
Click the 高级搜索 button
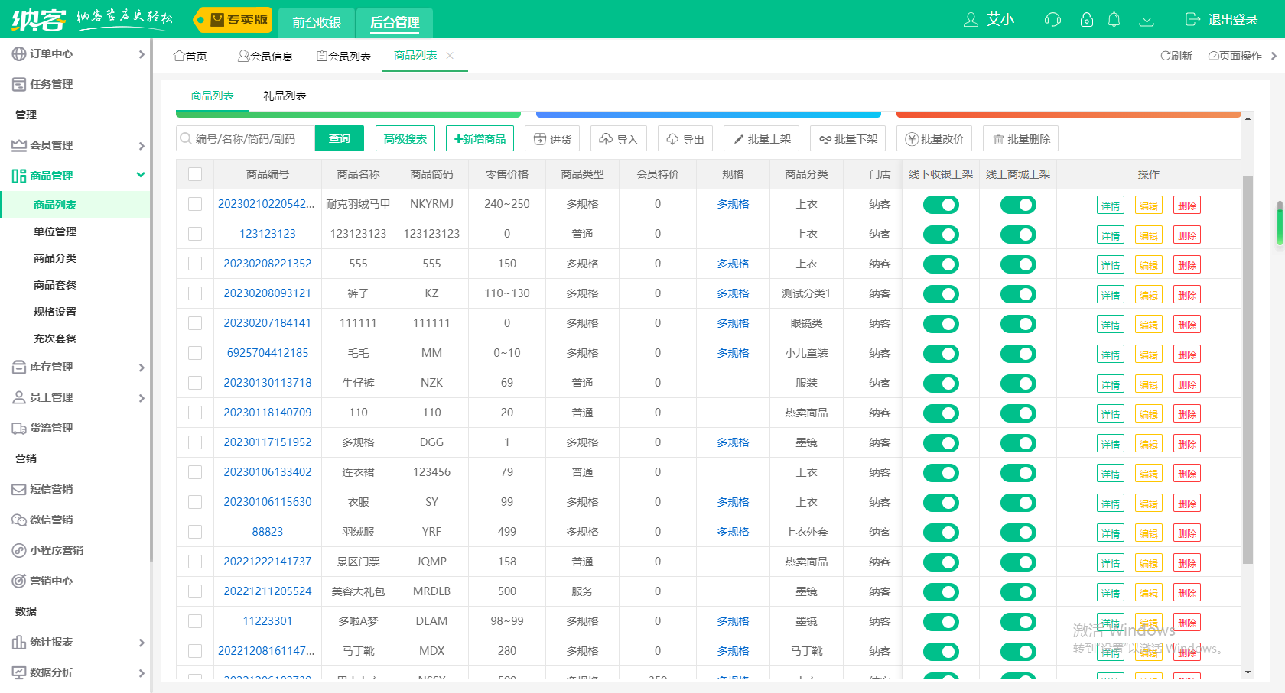(405, 138)
